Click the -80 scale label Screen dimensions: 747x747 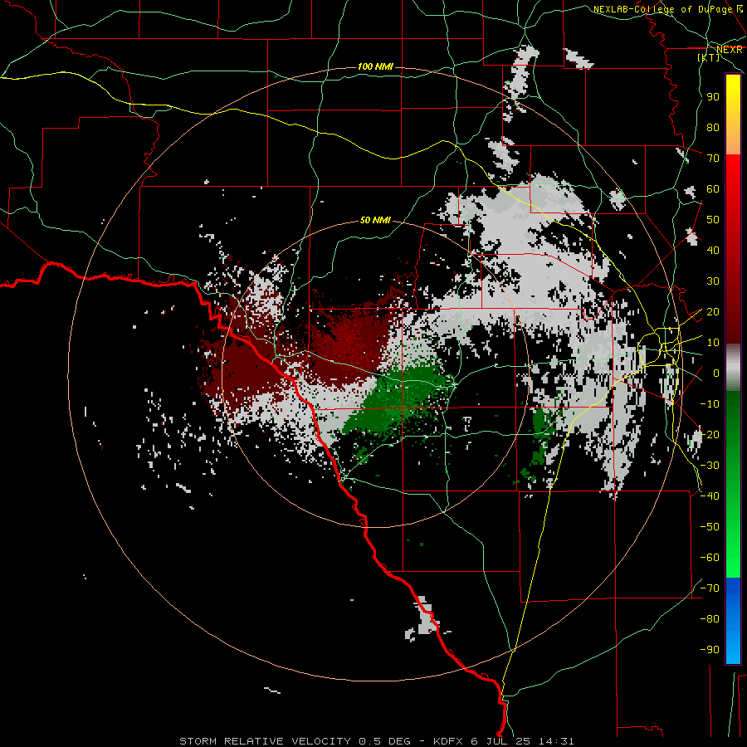[x=710, y=619]
